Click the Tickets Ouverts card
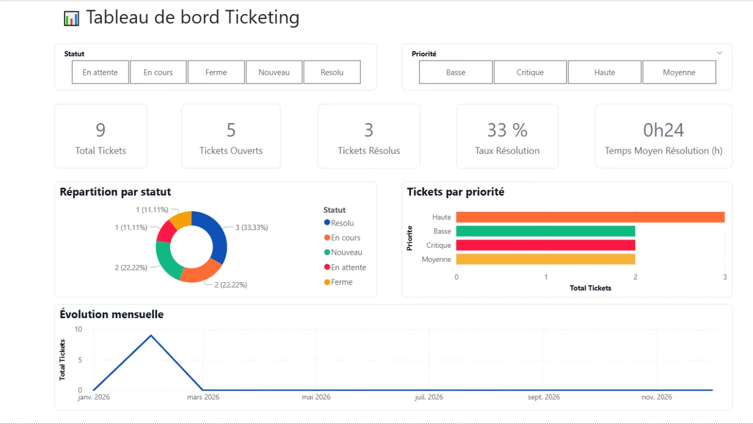 [x=231, y=136]
